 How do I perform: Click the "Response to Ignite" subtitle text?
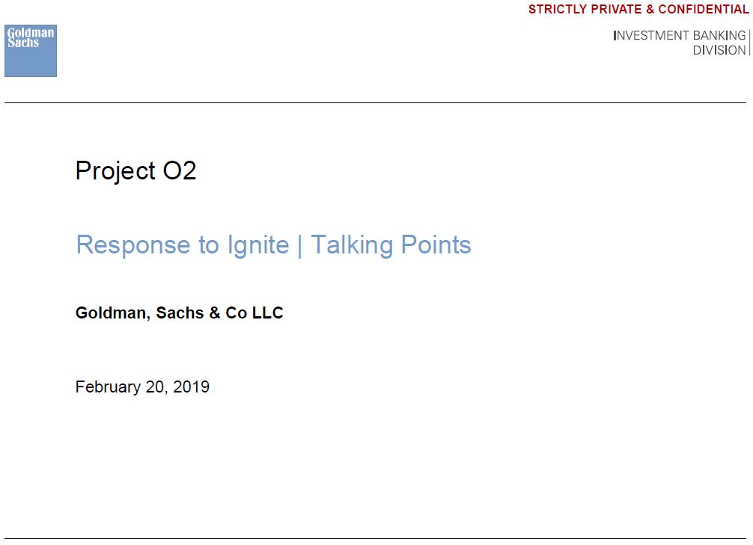(x=183, y=245)
